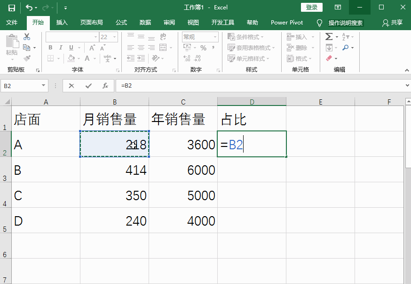Click the Copy icon in clipboard group
Viewport: 411px width, 284px height.
pyautogui.click(x=26, y=48)
